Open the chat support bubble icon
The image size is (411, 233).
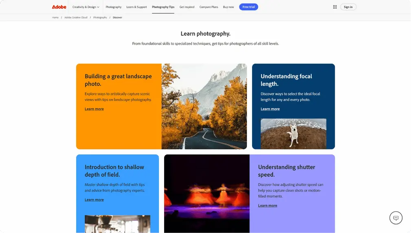coord(396,218)
